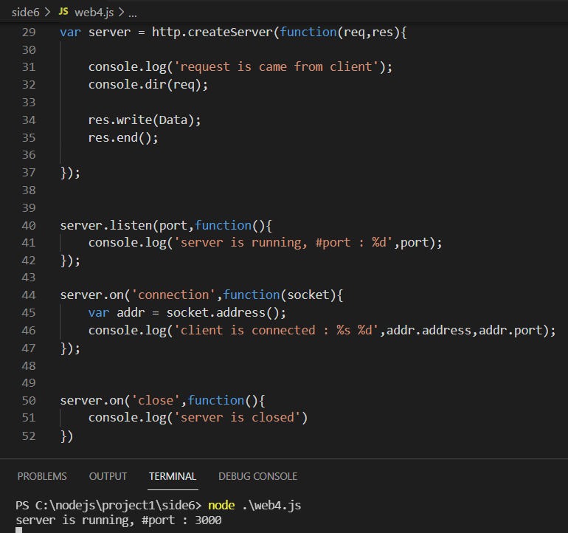Place cursor on 'console.dir(req);' line
The width and height of the screenshot is (568, 533).
coord(148,85)
